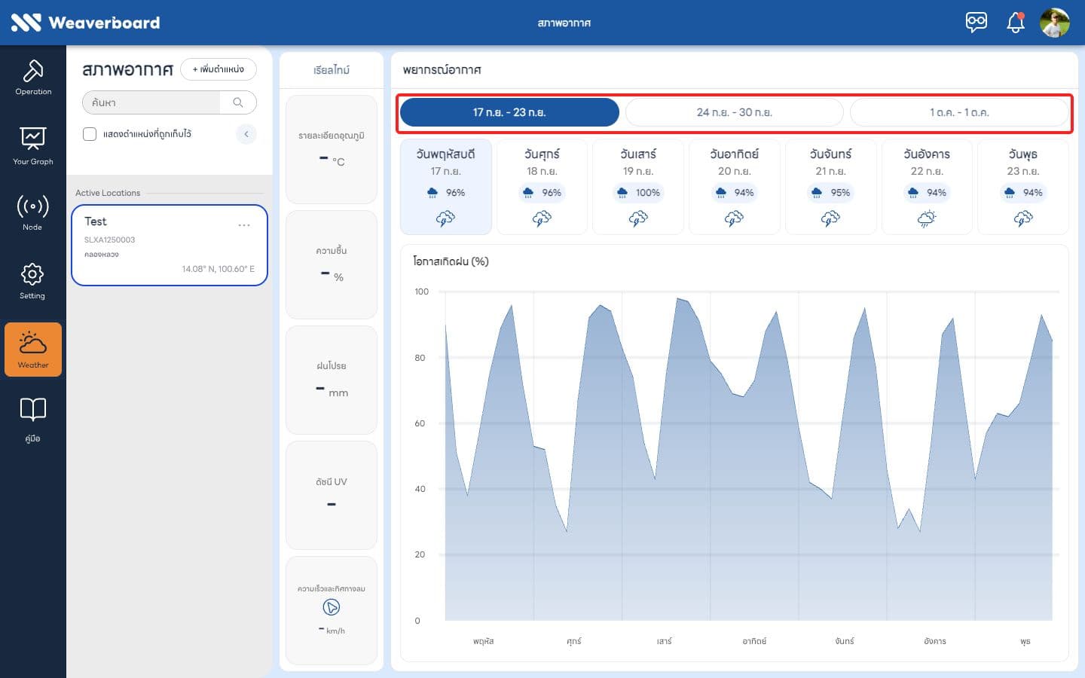1085x678 pixels.
Task: Switch to the 1 ต.ค. - 1 ต.ค. tab
Action: pyautogui.click(x=959, y=112)
